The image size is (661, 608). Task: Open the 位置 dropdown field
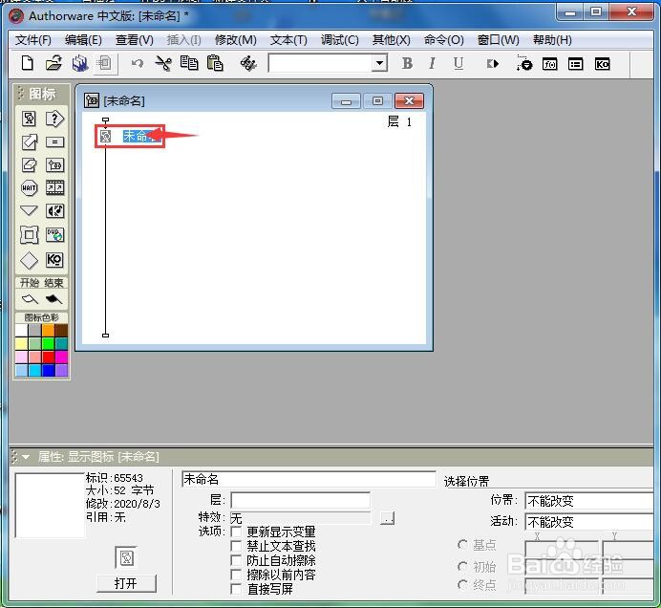coord(588,501)
